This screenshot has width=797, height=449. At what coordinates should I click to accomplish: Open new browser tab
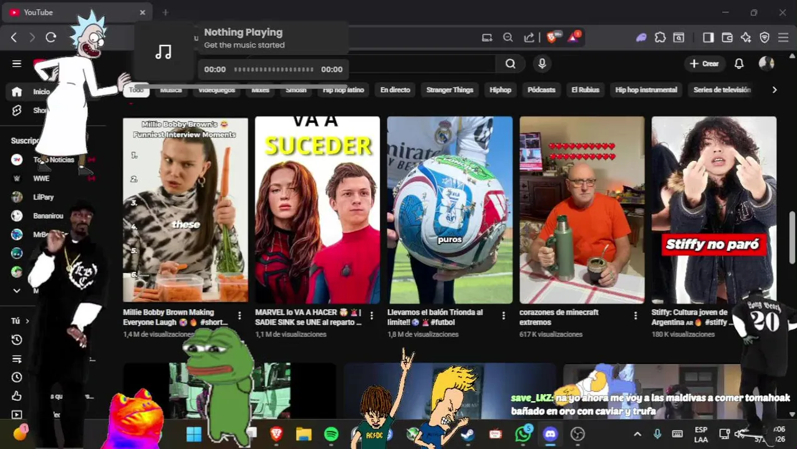[165, 12]
